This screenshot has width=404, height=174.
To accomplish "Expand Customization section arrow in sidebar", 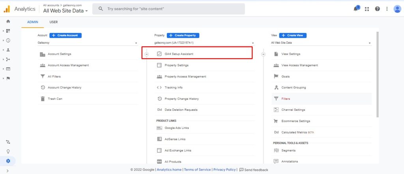I will coord(3,31).
